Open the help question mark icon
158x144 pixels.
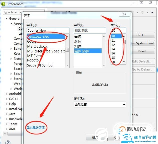8,142
